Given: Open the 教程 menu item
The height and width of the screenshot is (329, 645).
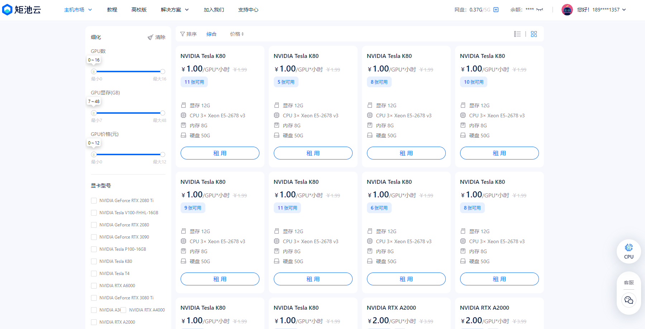Looking at the screenshot, I should coord(112,10).
